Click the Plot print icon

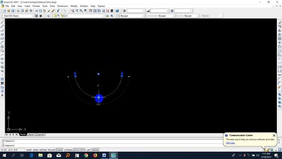(18, 11)
